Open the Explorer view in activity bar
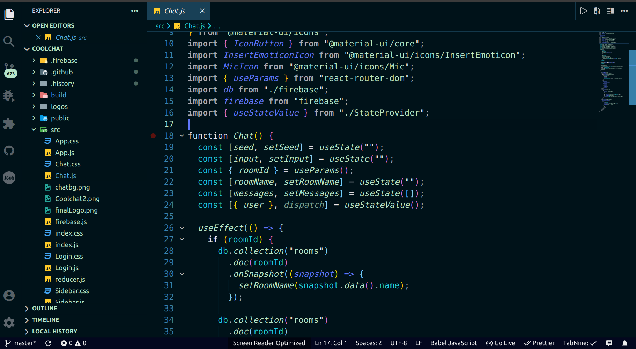The height and width of the screenshot is (349, 636). click(9, 14)
